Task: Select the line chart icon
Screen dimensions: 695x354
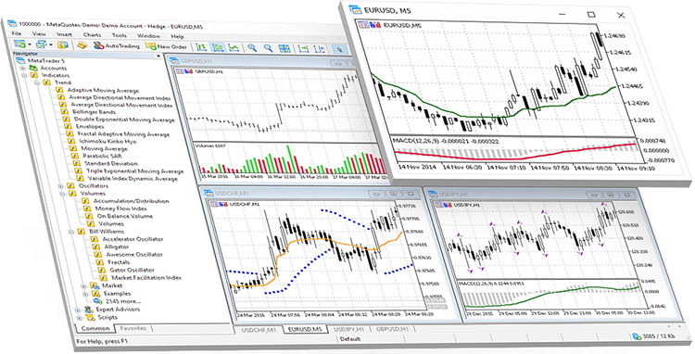Action: (234, 47)
